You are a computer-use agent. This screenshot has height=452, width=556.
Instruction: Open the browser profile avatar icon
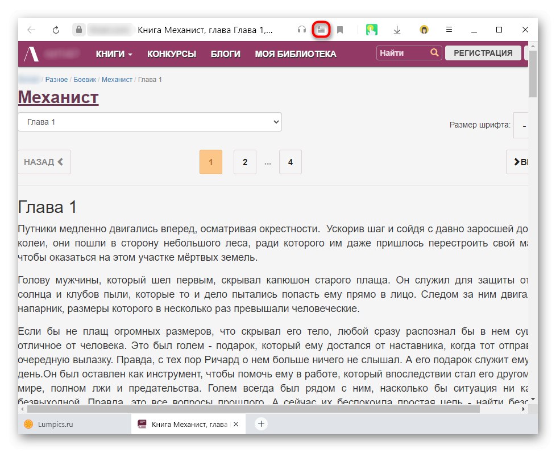pos(424,29)
